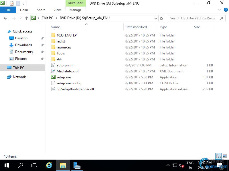Select the redist folder icon

pos(53,41)
